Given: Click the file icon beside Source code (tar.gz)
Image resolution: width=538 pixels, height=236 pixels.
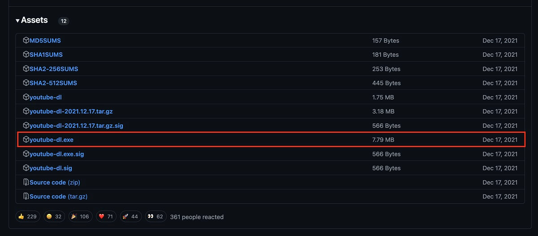Looking at the screenshot, I should coord(26,196).
